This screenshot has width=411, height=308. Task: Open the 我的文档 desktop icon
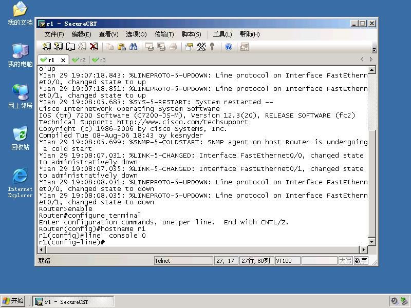(20, 13)
